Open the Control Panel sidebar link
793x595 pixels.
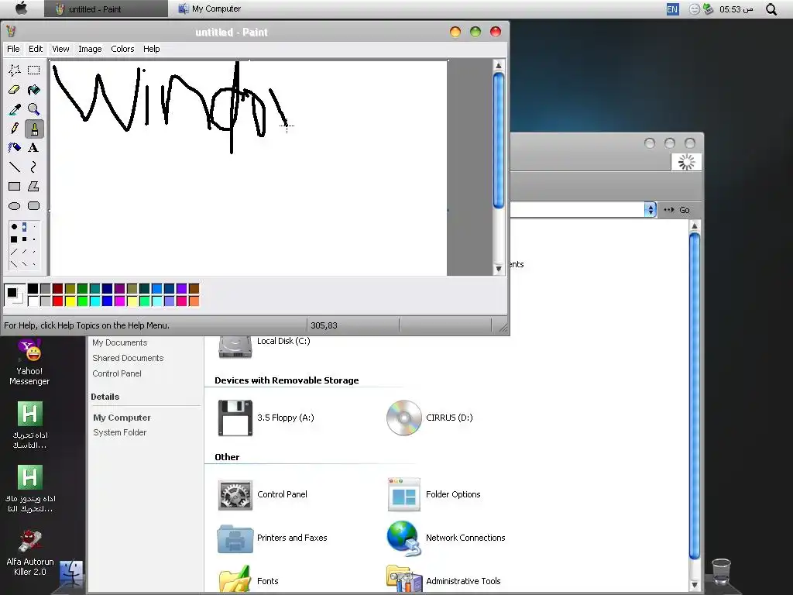pos(117,373)
